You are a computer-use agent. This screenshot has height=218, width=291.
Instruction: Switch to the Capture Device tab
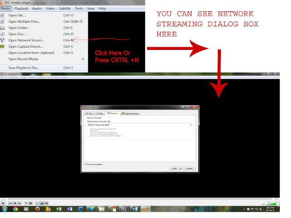pyautogui.click(x=130, y=114)
